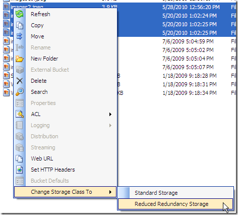Screen dimensions: 238x215
Task: Click the Properties checklist icon
Action: [20, 103]
